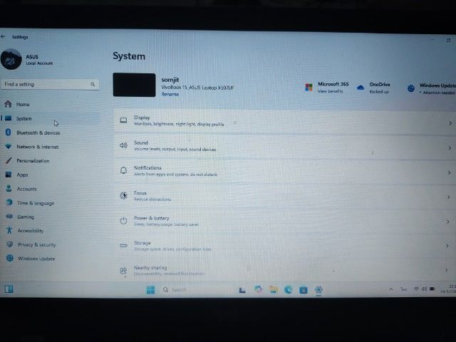Click the search magnifier in Find a setting
The height and width of the screenshot is (342, 456).
click(x=93, y=84)
